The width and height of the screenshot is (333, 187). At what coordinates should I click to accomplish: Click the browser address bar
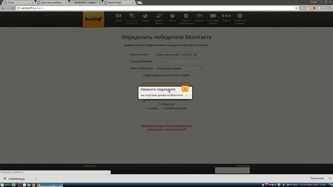point(157,8)
